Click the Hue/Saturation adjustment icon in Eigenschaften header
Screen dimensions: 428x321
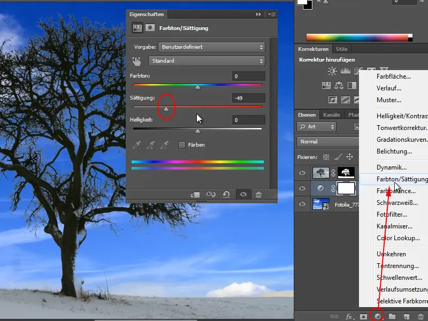pos(137,28)
